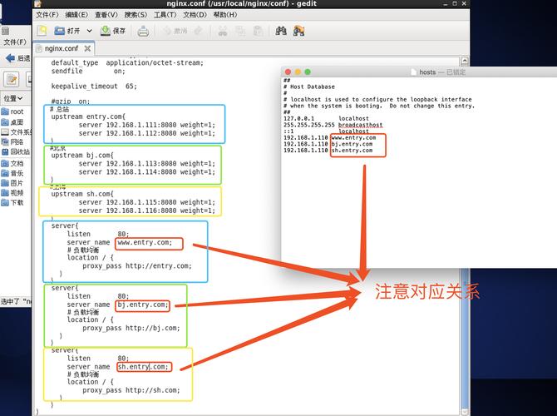Click the edit icon in file manager
Screen dimensions: 557x416
(12, 79)
